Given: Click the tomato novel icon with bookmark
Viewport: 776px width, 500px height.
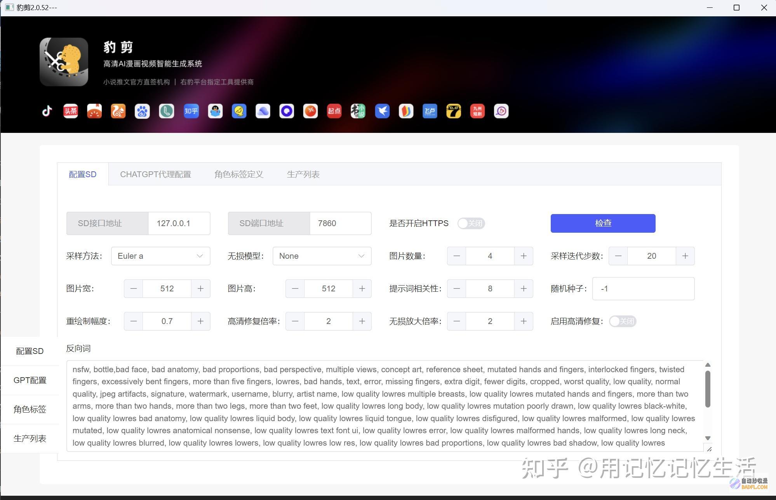Looking at the screenshot, I should coord(94,111).
